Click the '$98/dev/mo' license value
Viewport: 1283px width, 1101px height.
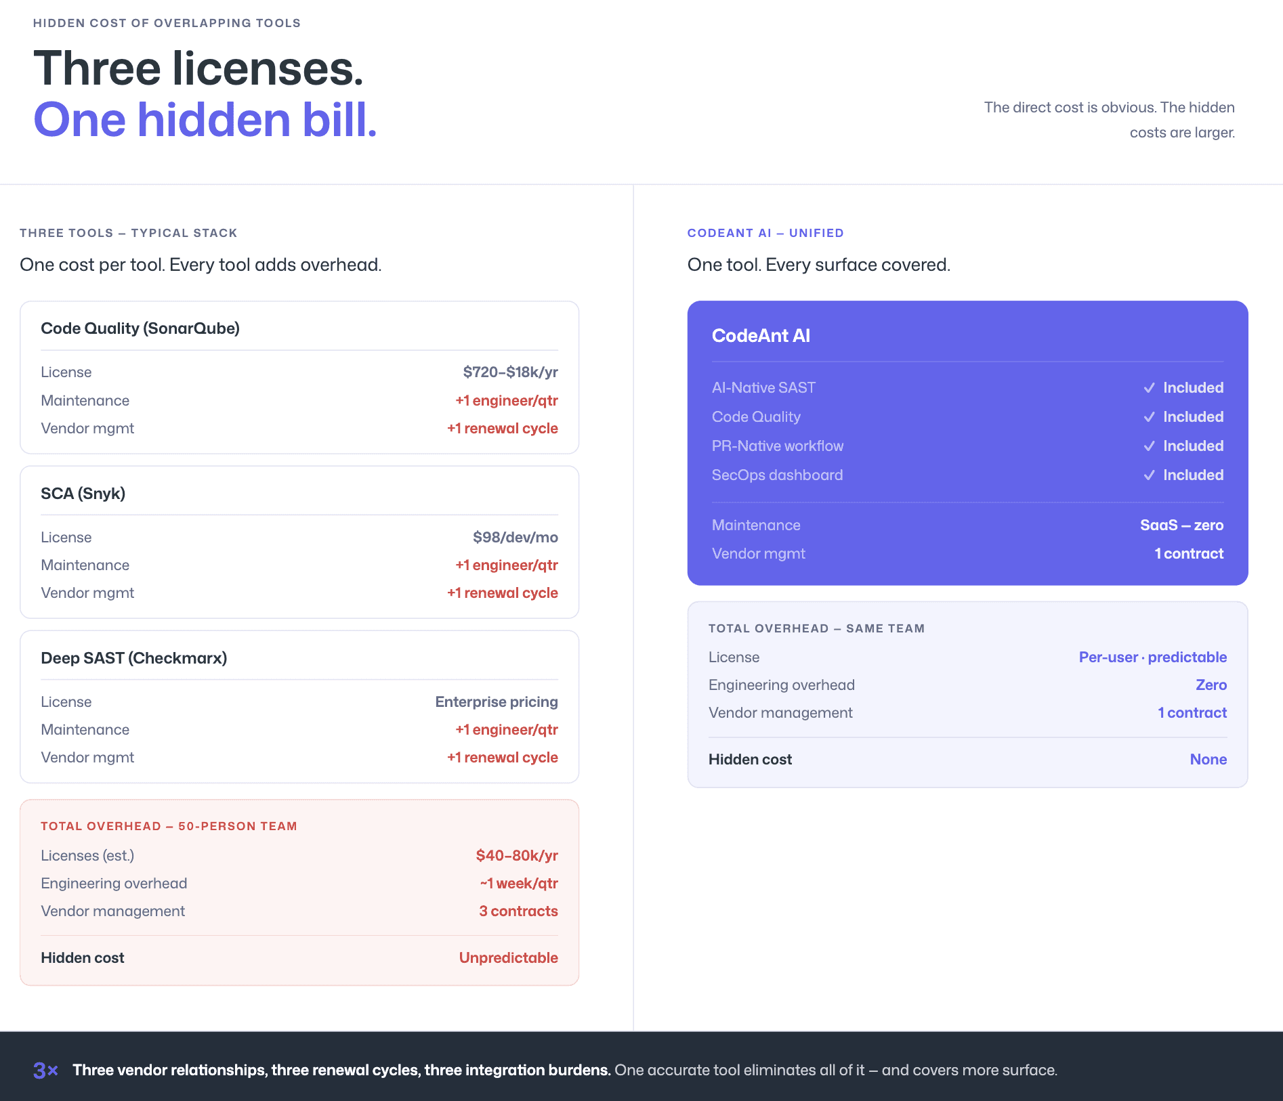[515, 538]
